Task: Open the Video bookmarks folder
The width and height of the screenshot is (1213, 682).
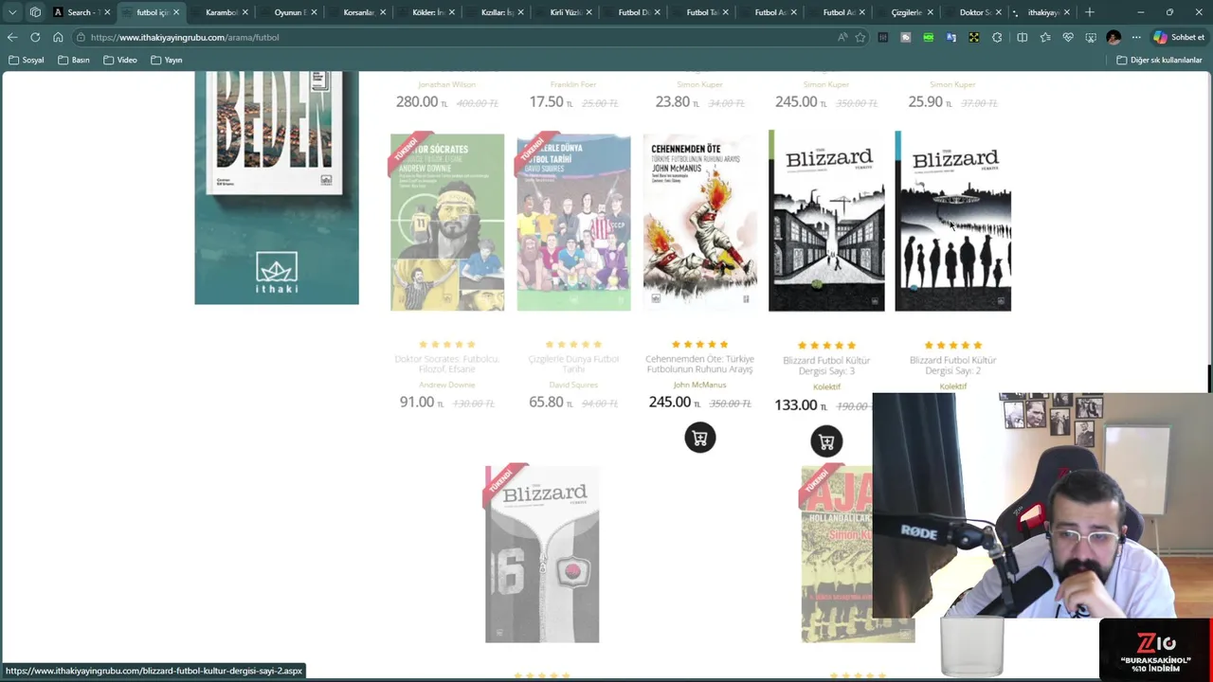Action: 120,60
